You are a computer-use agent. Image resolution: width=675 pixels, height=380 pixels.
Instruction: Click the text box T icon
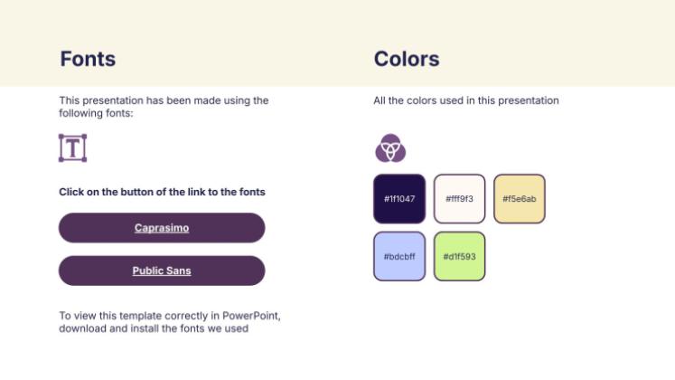72,147
